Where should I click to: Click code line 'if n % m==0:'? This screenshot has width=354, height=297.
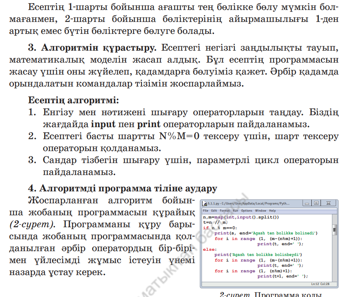(x=220, y=228)
